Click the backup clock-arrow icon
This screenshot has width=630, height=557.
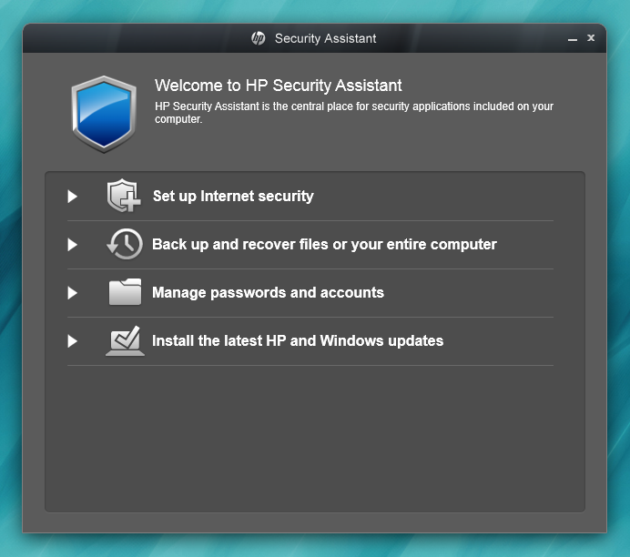pos(125,244)
